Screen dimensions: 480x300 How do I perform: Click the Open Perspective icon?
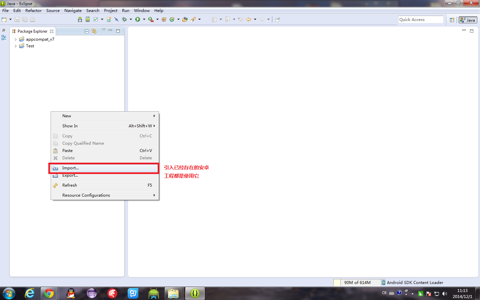452,20
